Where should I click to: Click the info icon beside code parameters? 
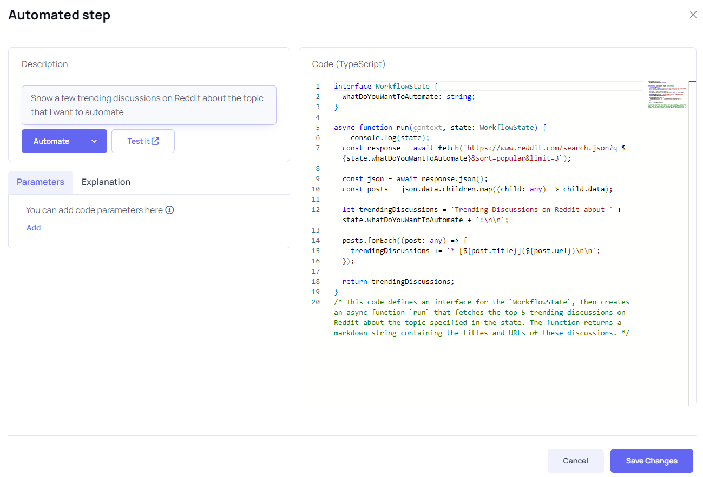point(169,210)
